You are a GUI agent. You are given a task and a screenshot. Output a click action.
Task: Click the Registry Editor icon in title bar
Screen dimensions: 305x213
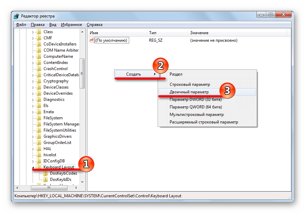click(17, 16)
